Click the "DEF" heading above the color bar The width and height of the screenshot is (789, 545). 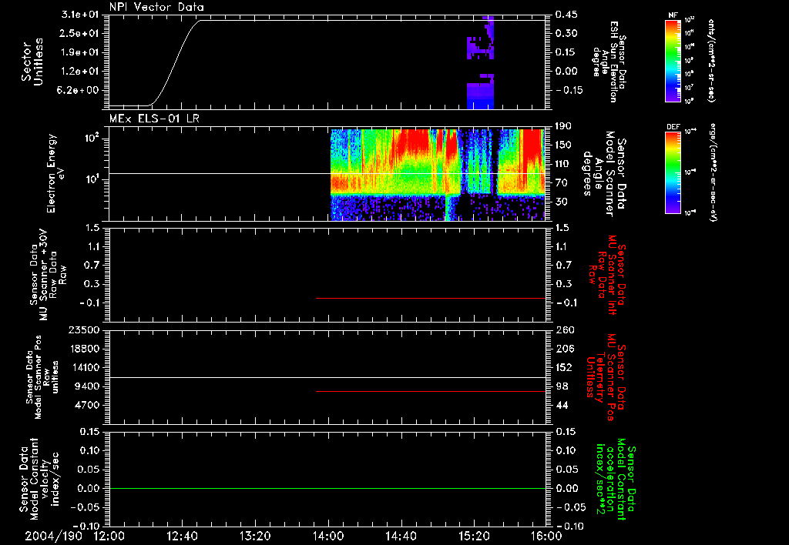(x=673, y=127)
